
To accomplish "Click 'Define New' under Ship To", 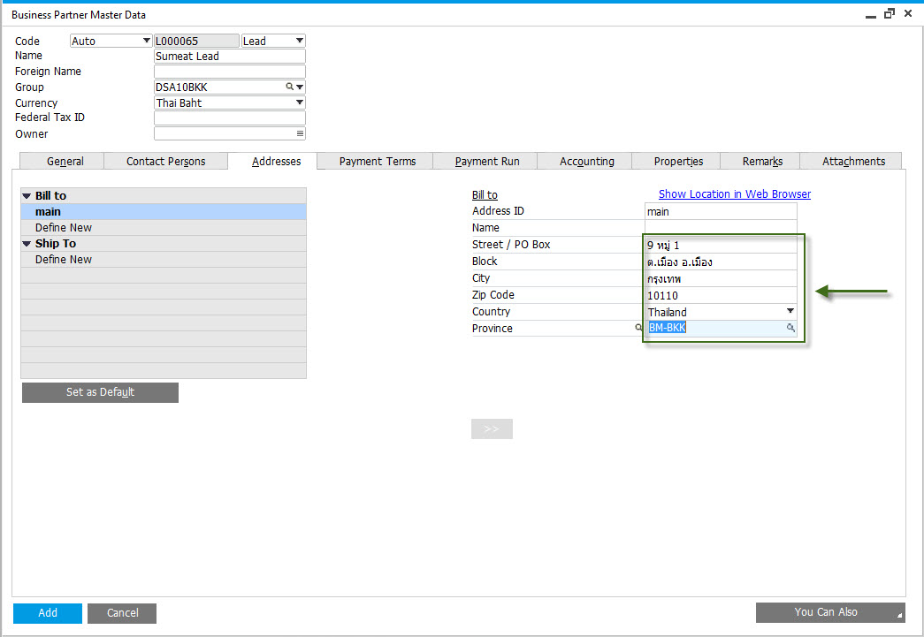I will point(164,259).
